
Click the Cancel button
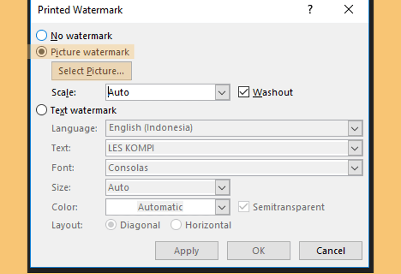pyautogui.click(x=331, y=251)
